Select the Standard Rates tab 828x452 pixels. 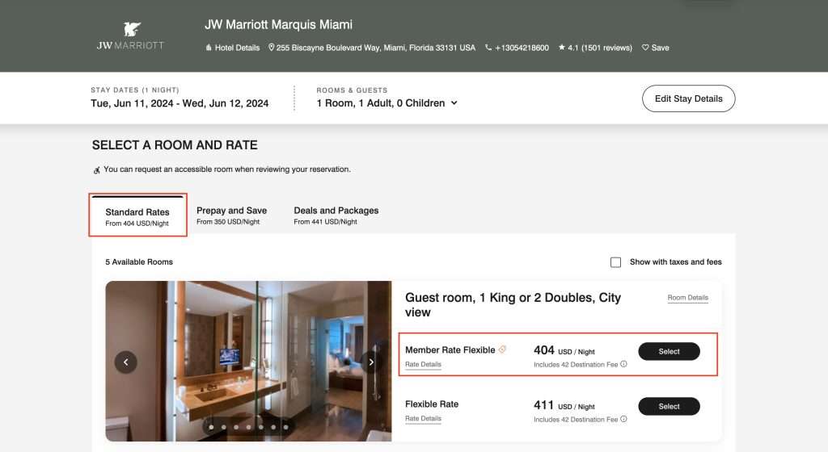tap(137, 216)
